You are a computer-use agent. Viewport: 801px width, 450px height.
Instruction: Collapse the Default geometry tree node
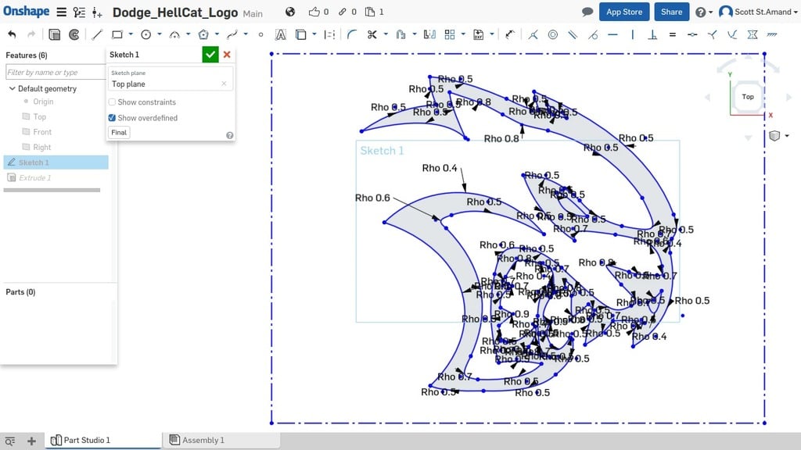pyautogui.click(x=12, y=89)
